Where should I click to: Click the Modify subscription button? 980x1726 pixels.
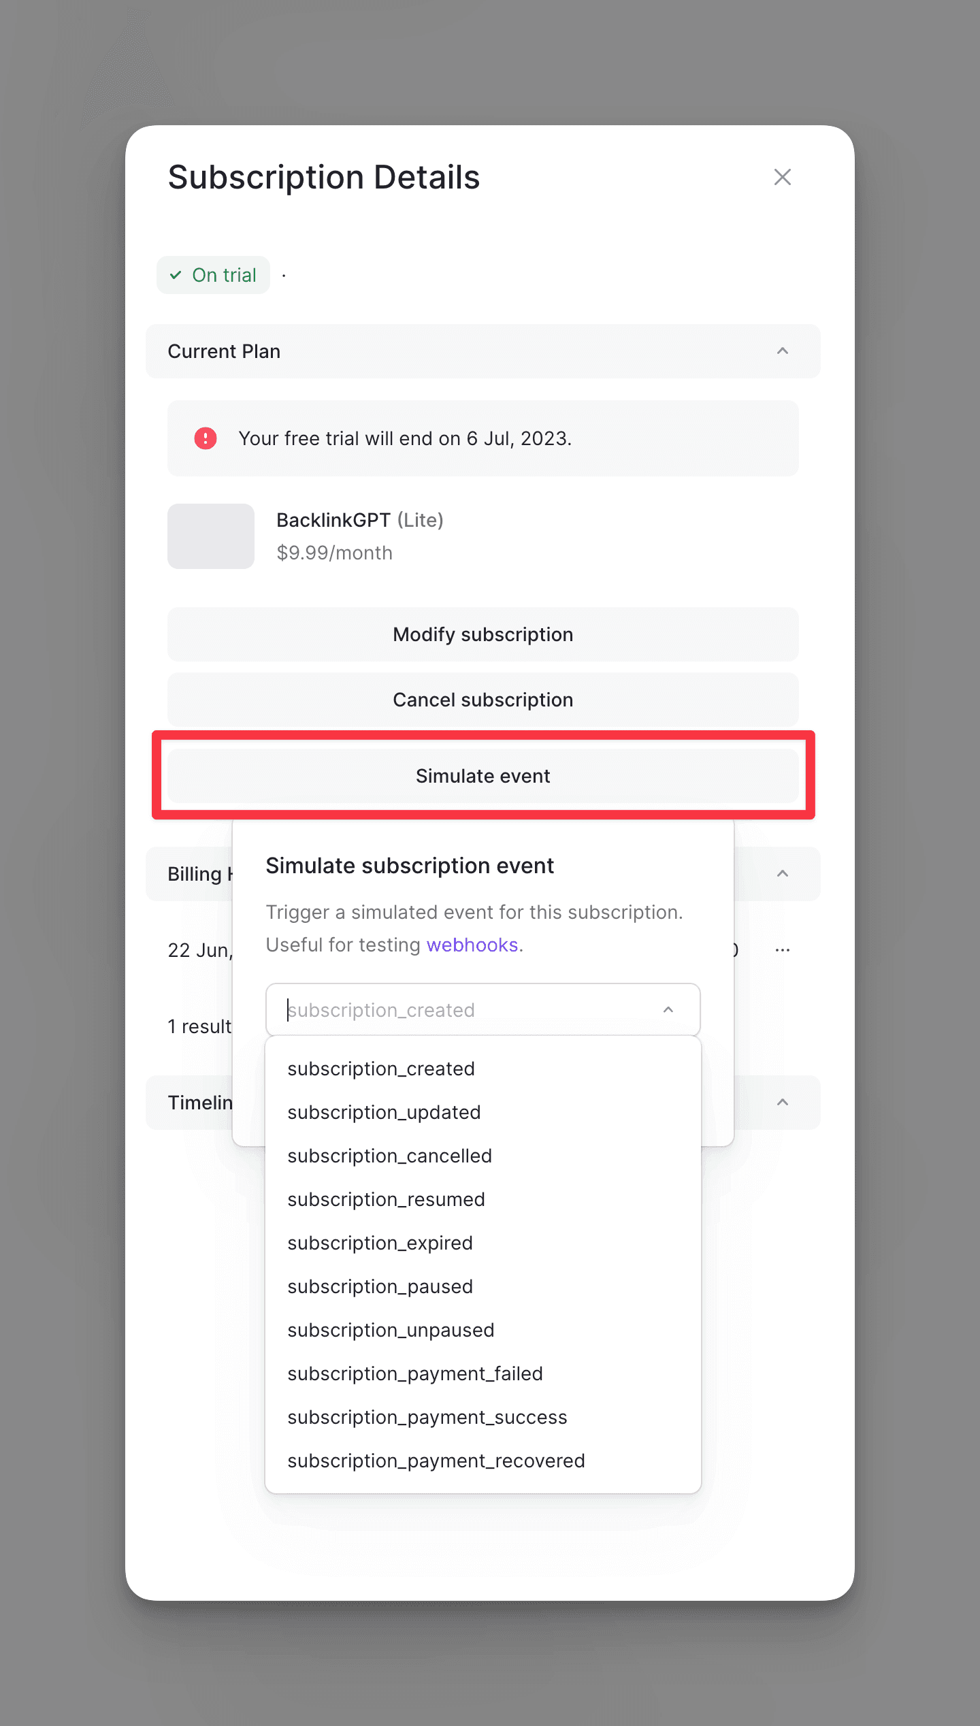pyautogui.click(x=483, y=634)
